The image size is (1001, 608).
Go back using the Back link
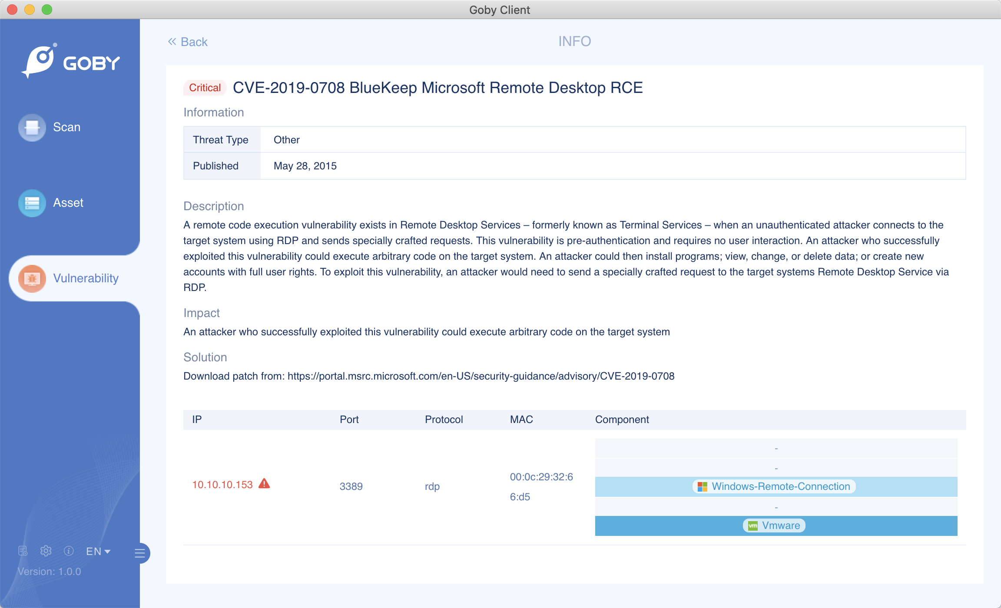coord(188,42)
